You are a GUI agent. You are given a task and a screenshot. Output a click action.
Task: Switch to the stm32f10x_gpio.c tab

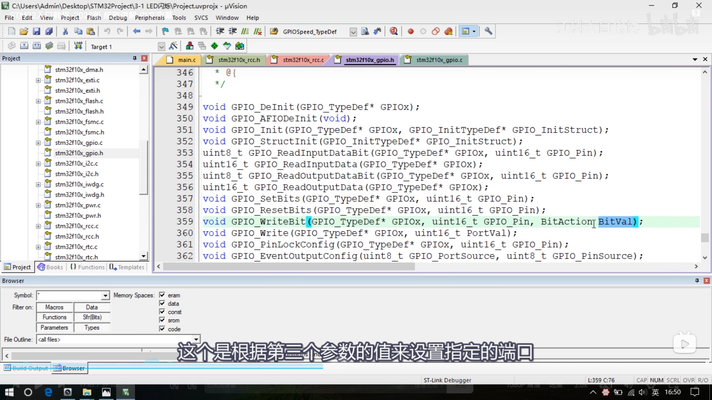click(439, 60)
